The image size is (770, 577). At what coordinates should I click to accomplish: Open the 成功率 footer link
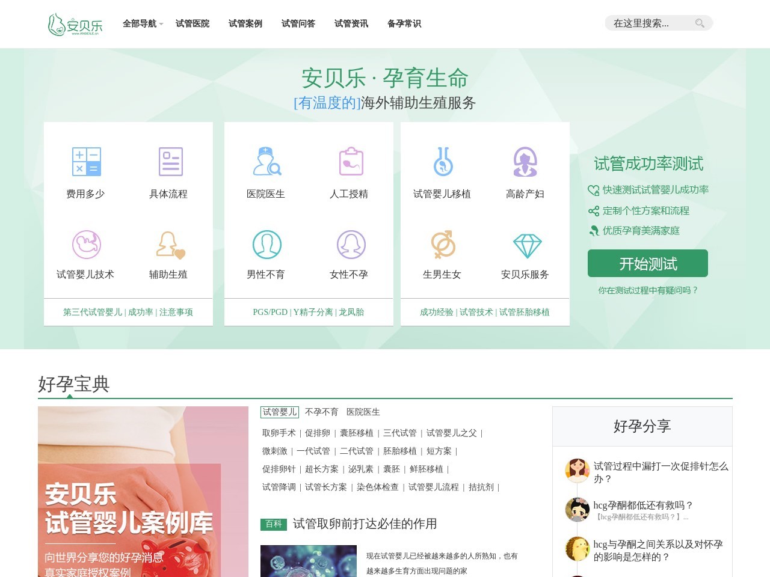pyautogui.click(x=141, y=312)
